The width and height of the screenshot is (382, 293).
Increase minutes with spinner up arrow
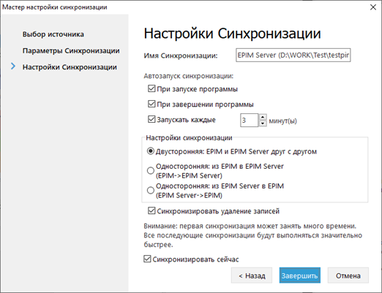[x=263, y=117]
